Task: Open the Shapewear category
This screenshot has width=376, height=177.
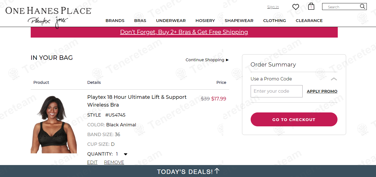Action: point(239,21)
